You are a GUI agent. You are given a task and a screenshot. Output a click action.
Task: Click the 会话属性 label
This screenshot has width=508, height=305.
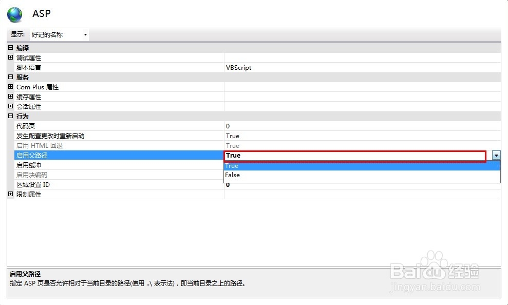click(x=29, y=106)
